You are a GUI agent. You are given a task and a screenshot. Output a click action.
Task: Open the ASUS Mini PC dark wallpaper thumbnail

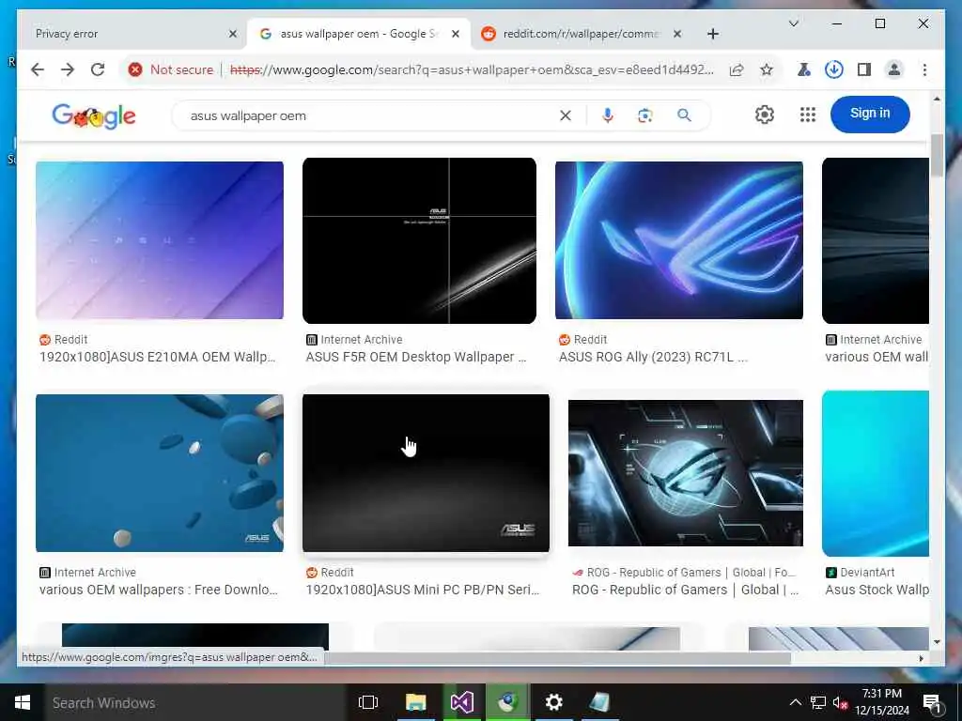click(426, 473)
